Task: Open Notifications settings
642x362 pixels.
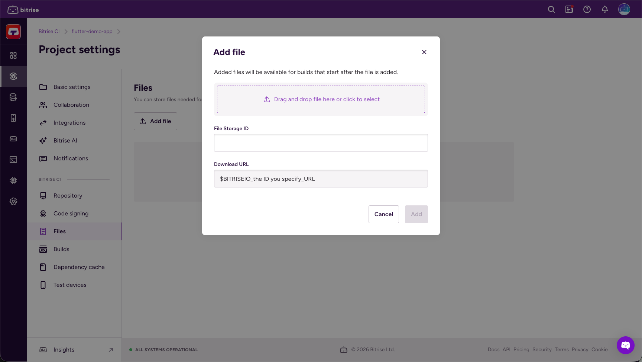Action: pyautogui.click(x=74, y=158)
